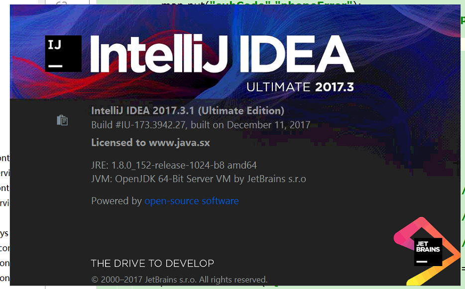
Task: Click the © 2000–2017 JetBrains copyright line
Action: point(179,280)
